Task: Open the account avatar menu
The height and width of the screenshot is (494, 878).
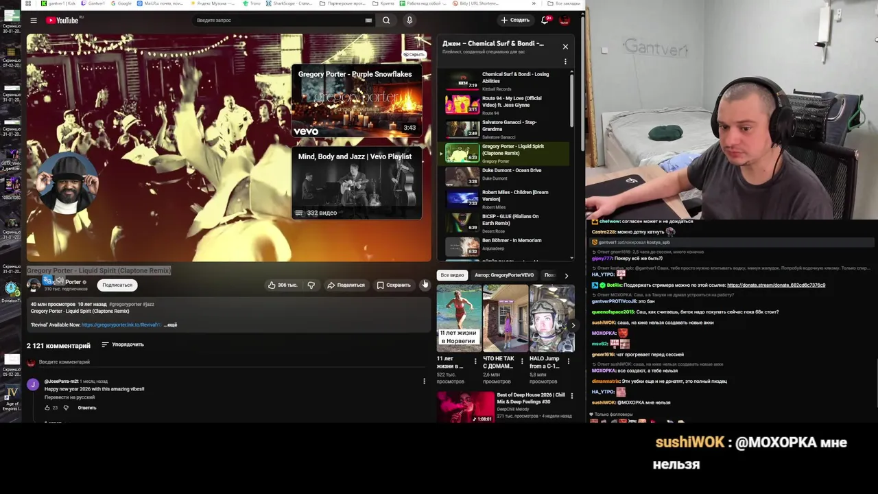Action: click(565, 21)
